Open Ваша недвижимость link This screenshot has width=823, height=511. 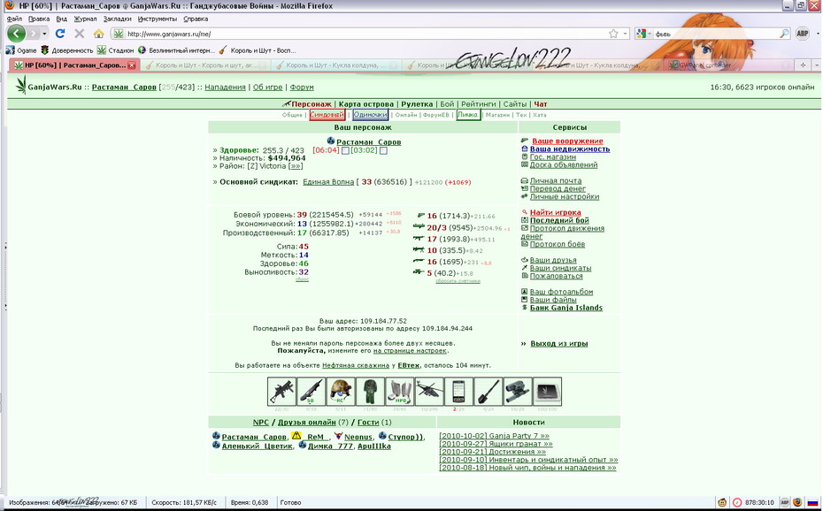pyautogui.click(x=570, y=149)
